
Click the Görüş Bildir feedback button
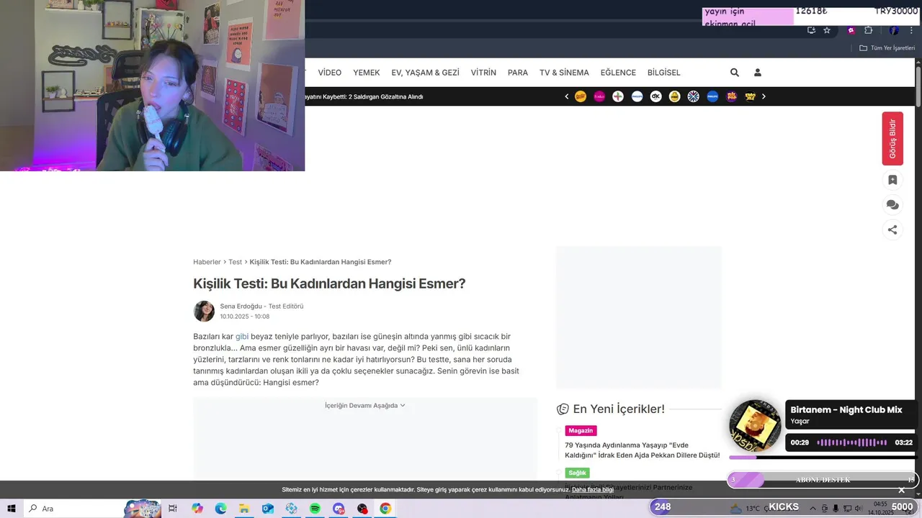(892, 138)
